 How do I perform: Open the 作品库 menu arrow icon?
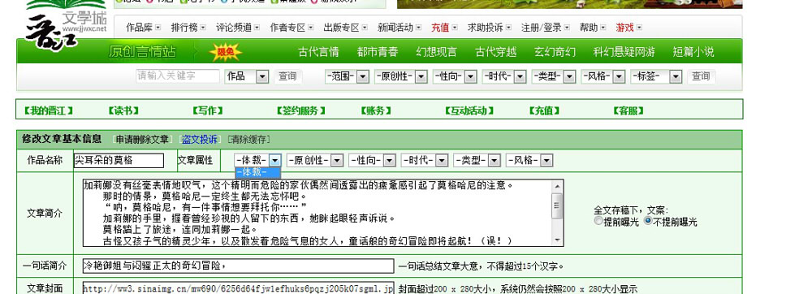point(158,28)
